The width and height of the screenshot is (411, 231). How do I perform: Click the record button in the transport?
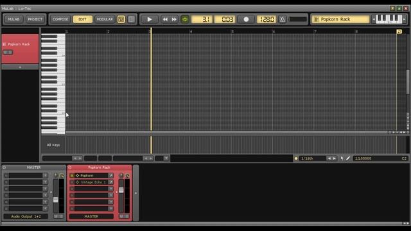246,19
